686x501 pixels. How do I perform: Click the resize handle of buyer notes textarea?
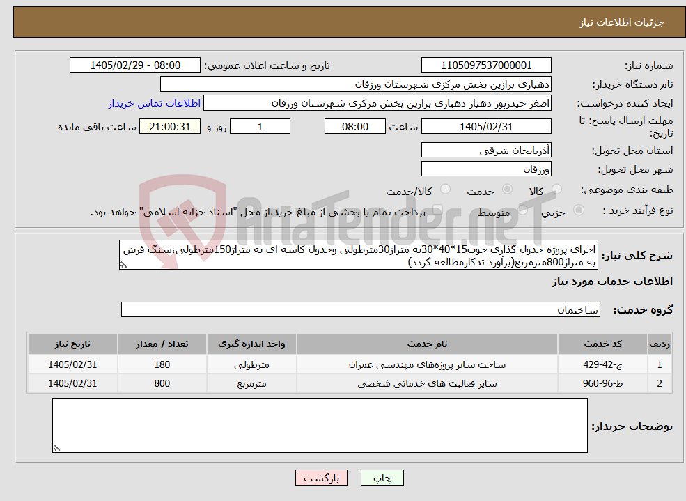[x=56, y=448]
